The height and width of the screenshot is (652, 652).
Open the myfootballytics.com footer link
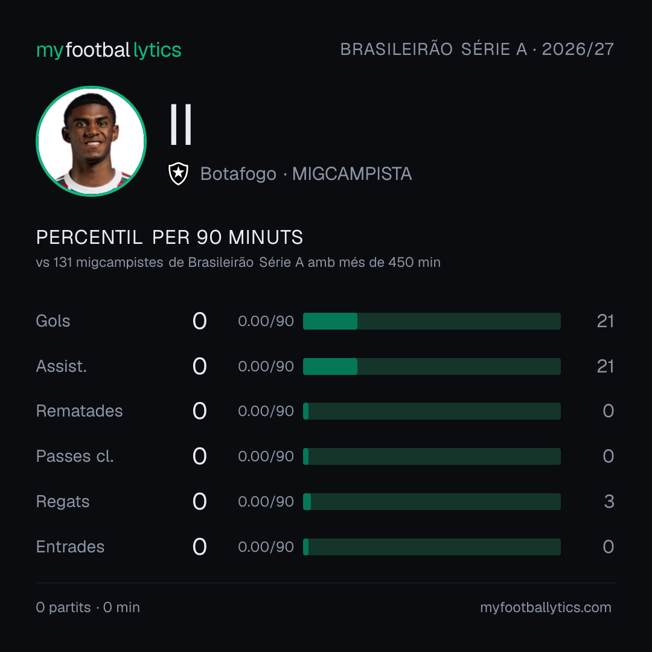546,607
